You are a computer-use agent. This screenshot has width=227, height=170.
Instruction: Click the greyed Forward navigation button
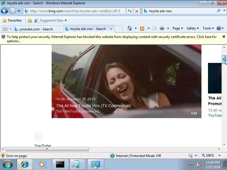click(12, 11)
